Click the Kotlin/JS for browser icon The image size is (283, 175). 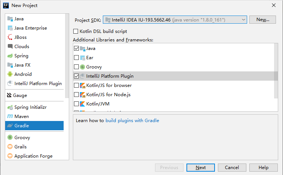82,85
